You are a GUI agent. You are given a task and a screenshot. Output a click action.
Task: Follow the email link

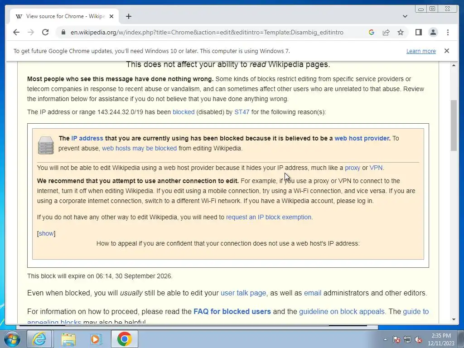pyautogui.click(x=313, y=293)
